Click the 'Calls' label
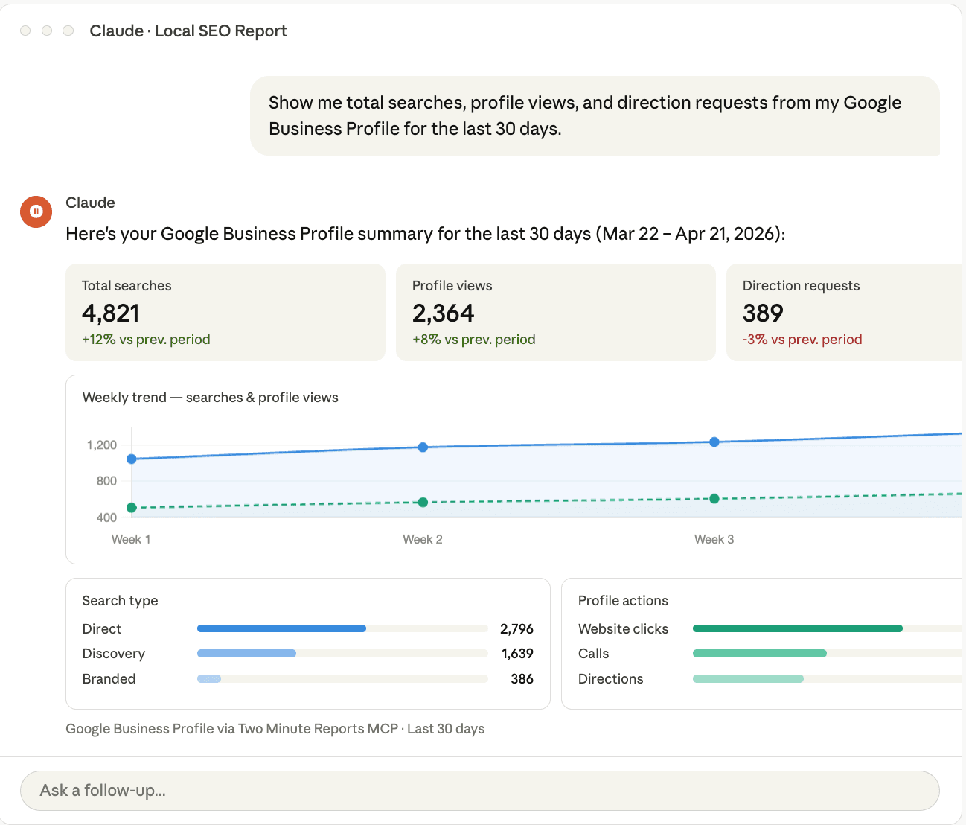The width and height of the screenshot is (966, 825). 593,654
